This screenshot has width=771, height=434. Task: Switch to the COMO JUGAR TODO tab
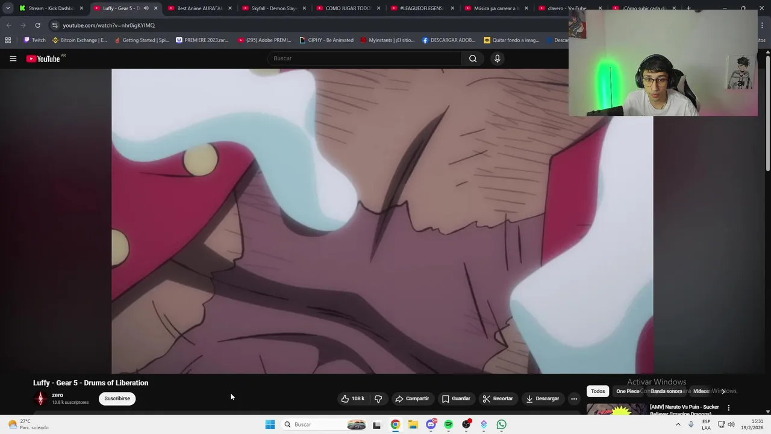click(348, 8)
